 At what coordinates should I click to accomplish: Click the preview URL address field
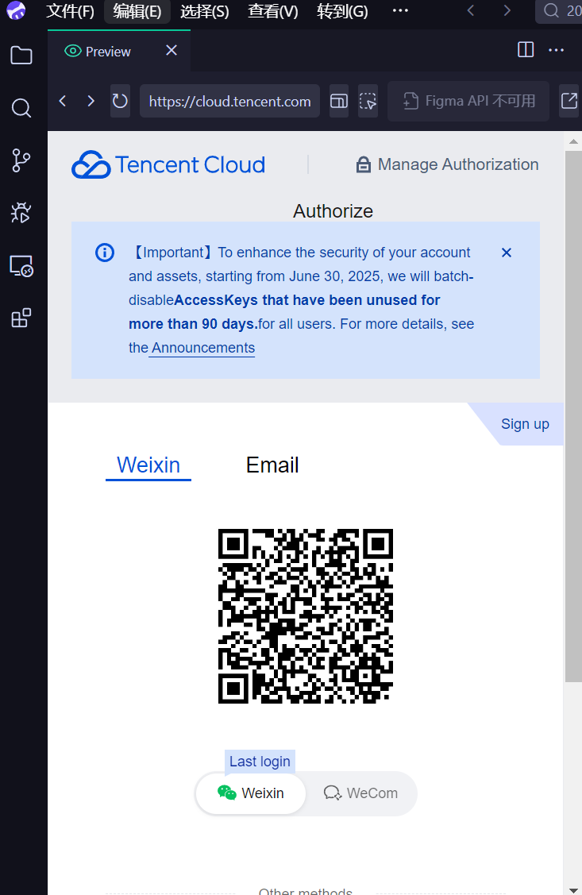229,101
